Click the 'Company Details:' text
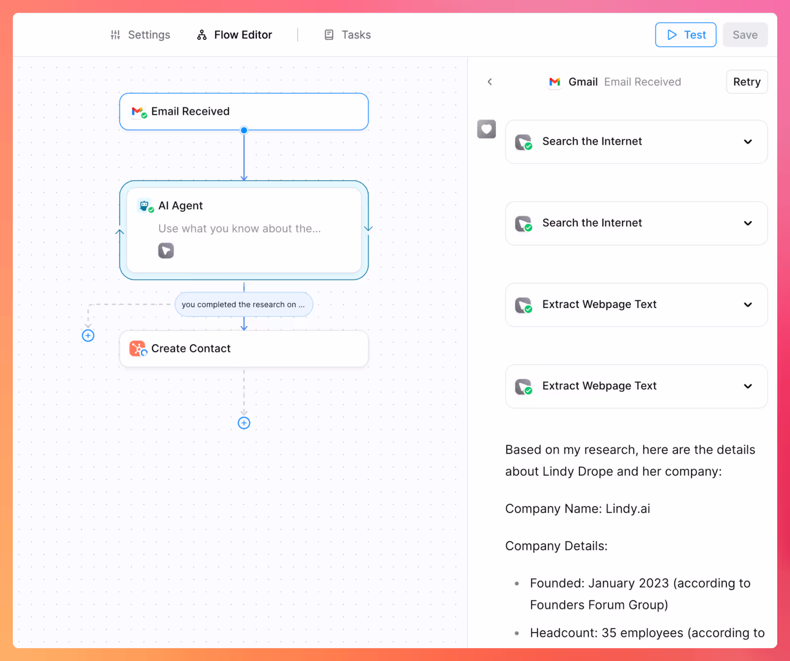Viewport: 790px width, 661px height. click(x=556, y=546)
